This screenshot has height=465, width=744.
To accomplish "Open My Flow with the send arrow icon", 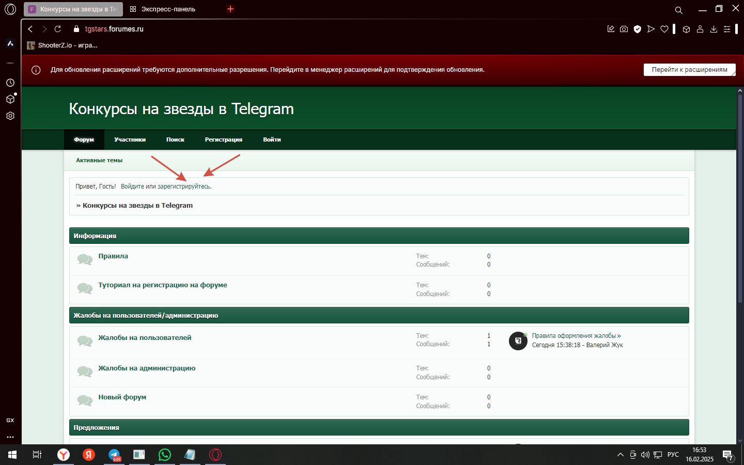I will click(651, 29).
